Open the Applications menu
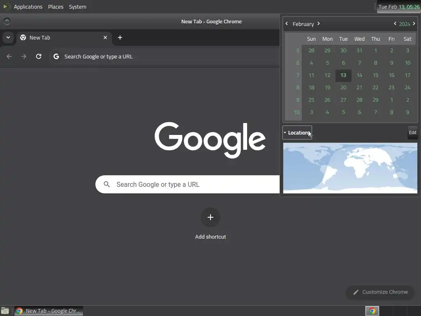This screenshot has height=316, width=421. pyautogui.click(x=28, y=7)
